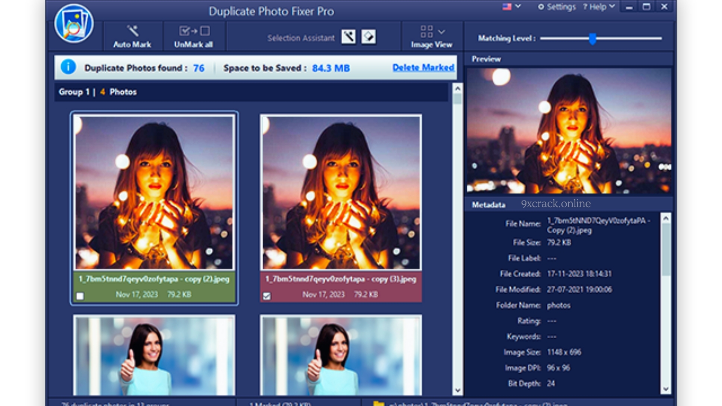Click the copy (2).jpeg file name label
The height and width of the screenshot is (406, 722).
[154, 279]
